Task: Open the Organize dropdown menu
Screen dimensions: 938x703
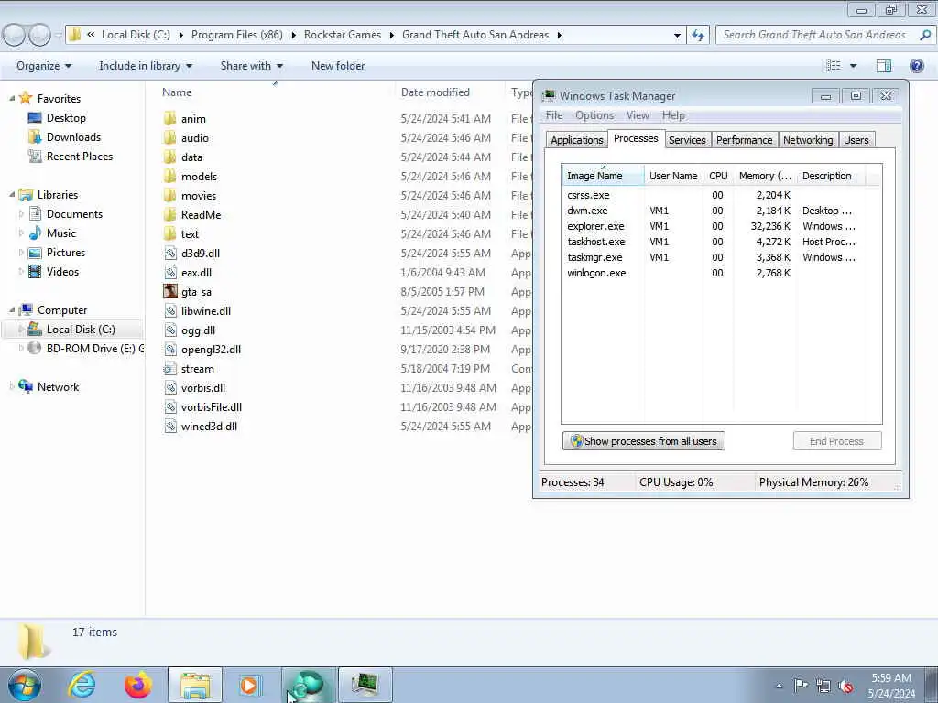Action: pos(44,66)
